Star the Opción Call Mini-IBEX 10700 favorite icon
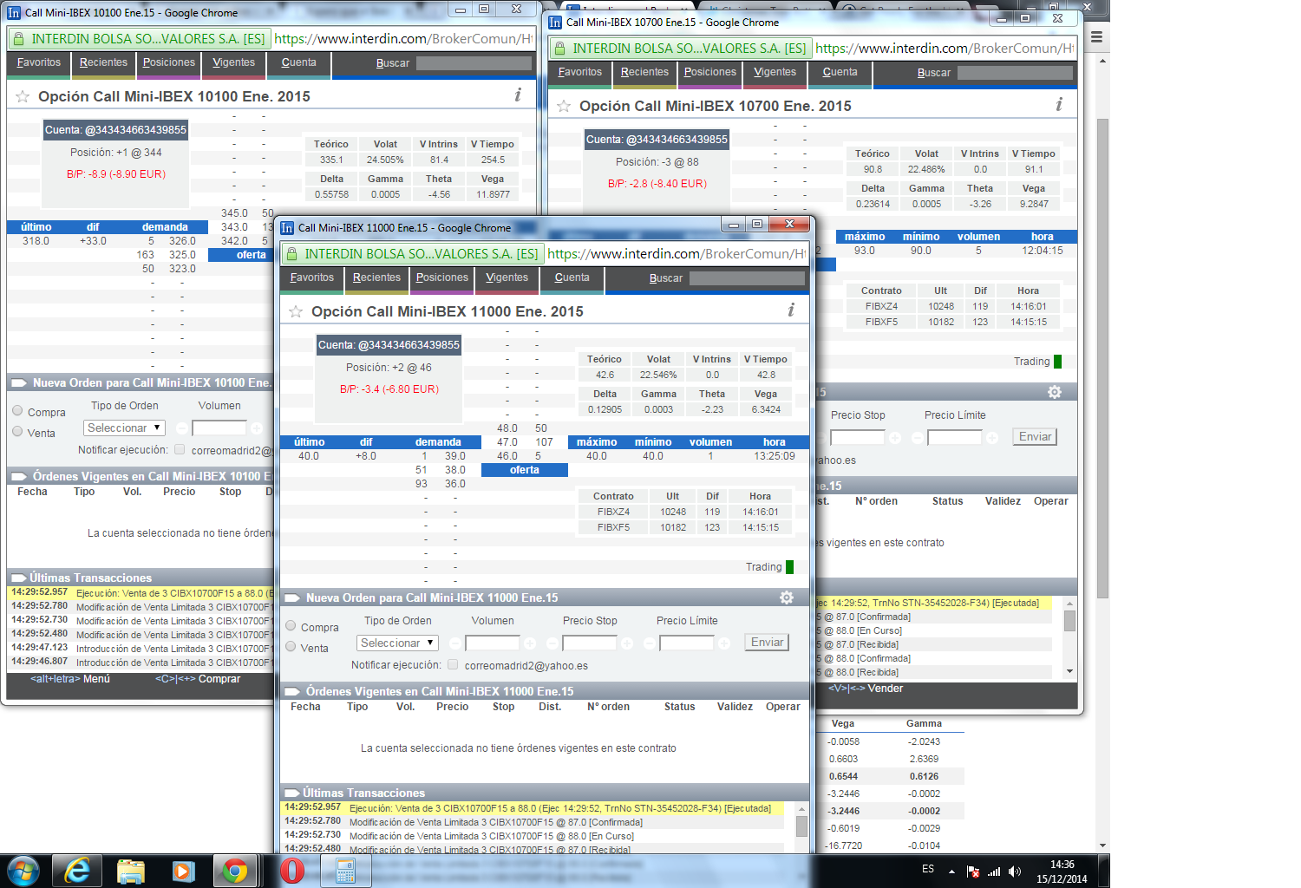The image size is (1301, 888). point(564,106)
